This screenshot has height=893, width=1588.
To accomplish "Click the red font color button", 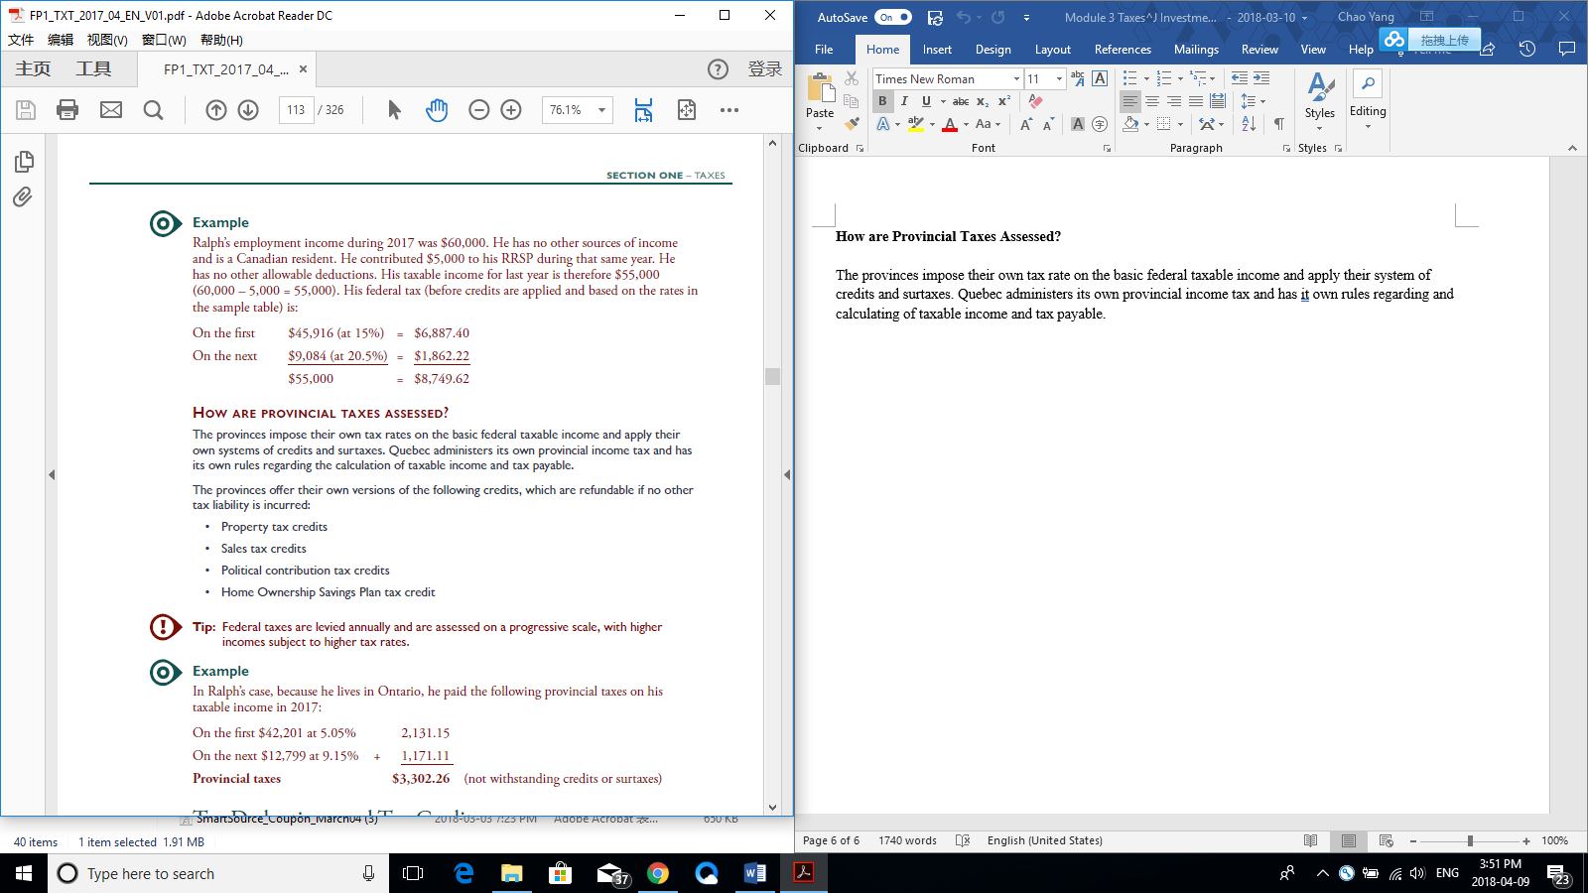I will [950, 124].
